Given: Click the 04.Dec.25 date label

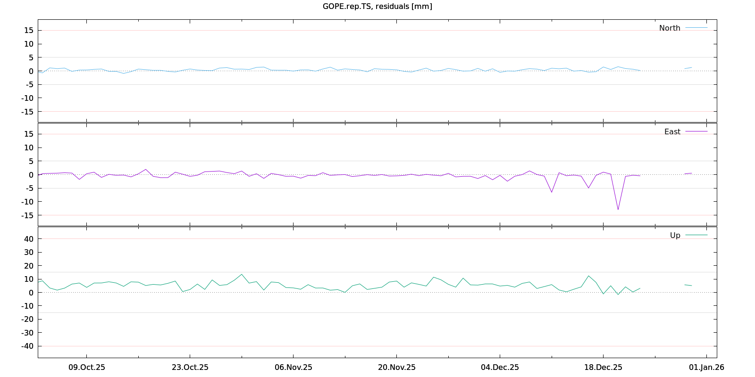Looking at the screenshot, I should 500,368.
